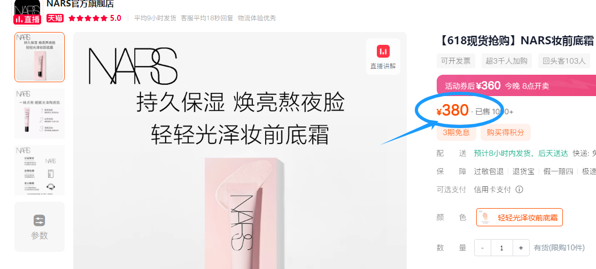This screenshot has height=269, width=596.
Task: Click the 可开发票 invoice tag
Action: point(456,61)
